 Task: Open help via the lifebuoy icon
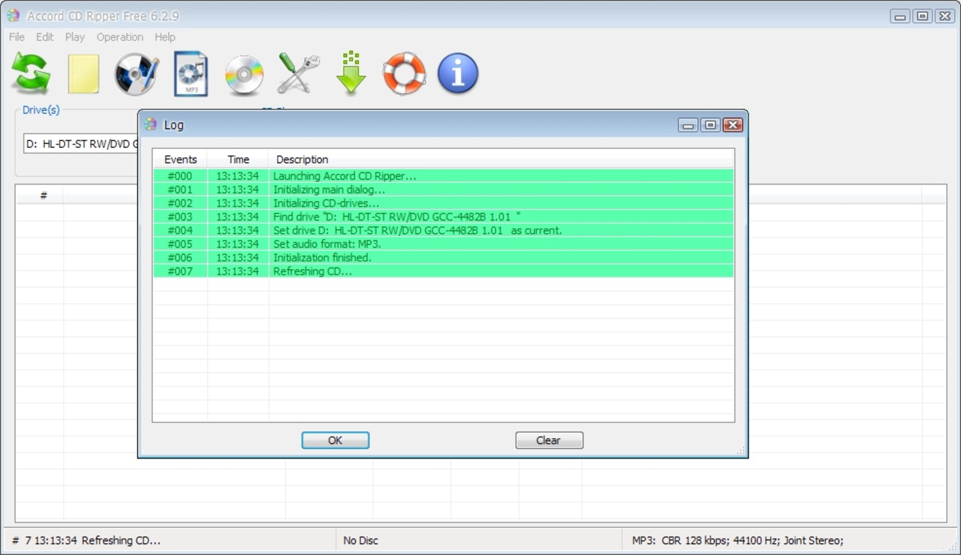pyautogui.click(x=404, y=74)
